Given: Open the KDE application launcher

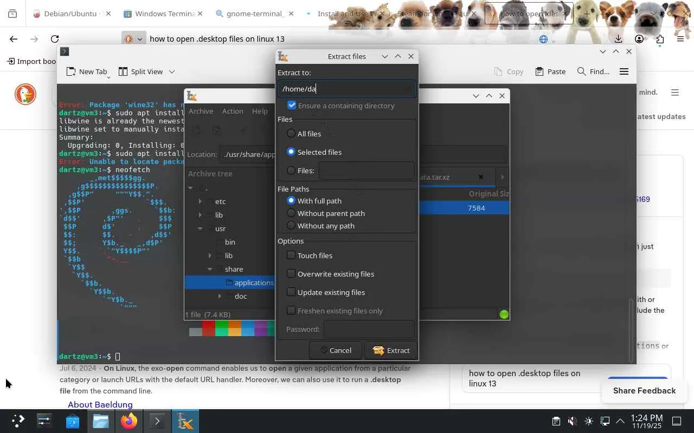Looking at the screenshot, I should (x=18, y=421).
